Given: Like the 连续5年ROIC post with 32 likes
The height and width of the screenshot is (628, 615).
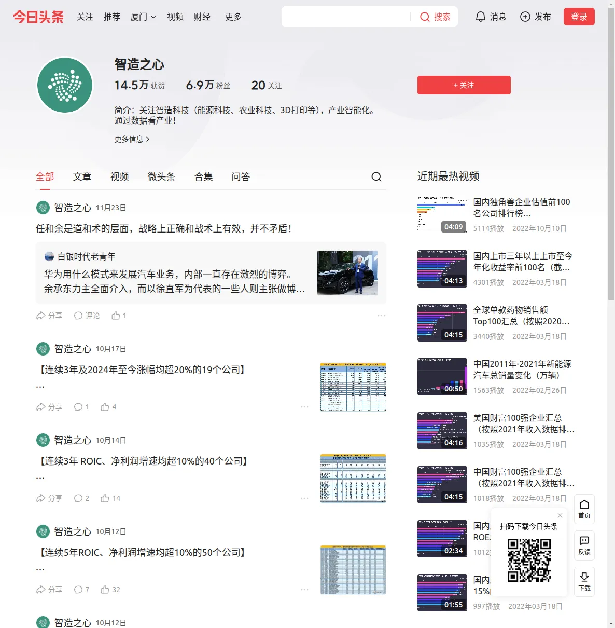Looking at the screenshot, I should pos(110,590).
